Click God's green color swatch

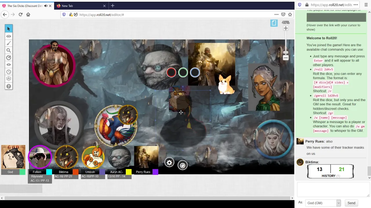[22, 172]
